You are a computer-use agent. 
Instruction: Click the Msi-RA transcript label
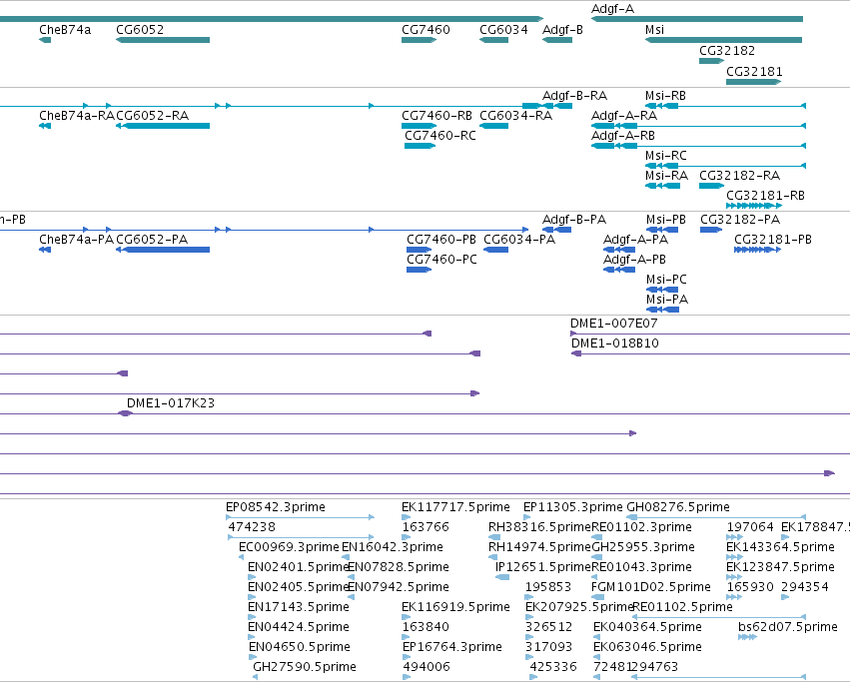point(666,176)
